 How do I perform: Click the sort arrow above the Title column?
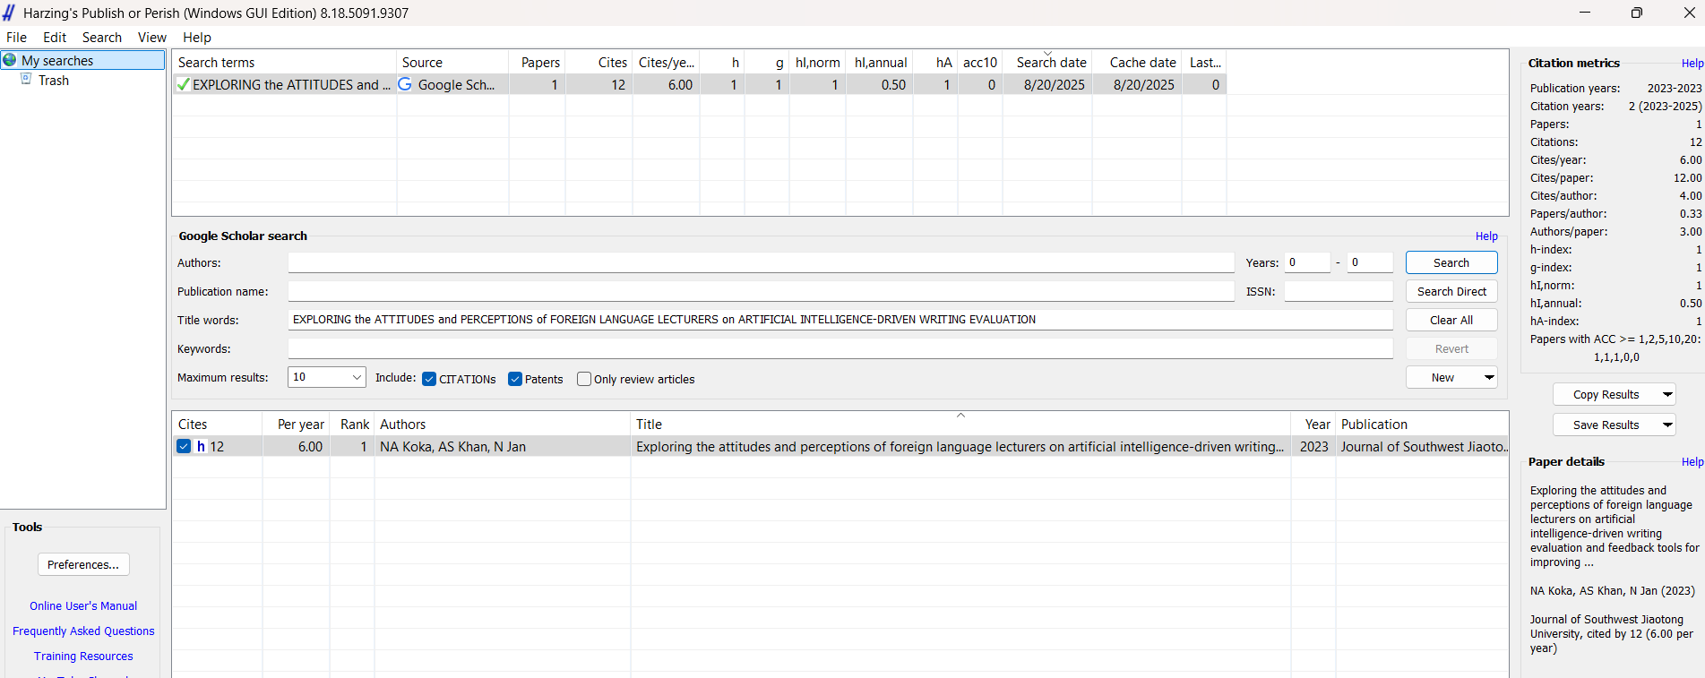tap(960, 416)
